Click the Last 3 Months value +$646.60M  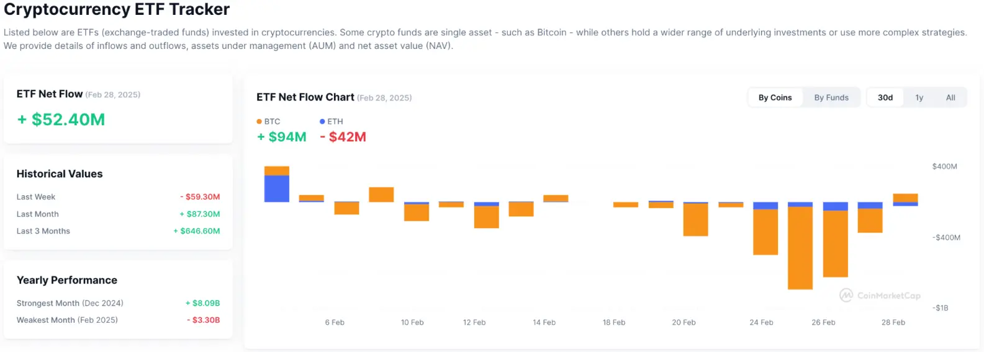click(x=196, y=231)
